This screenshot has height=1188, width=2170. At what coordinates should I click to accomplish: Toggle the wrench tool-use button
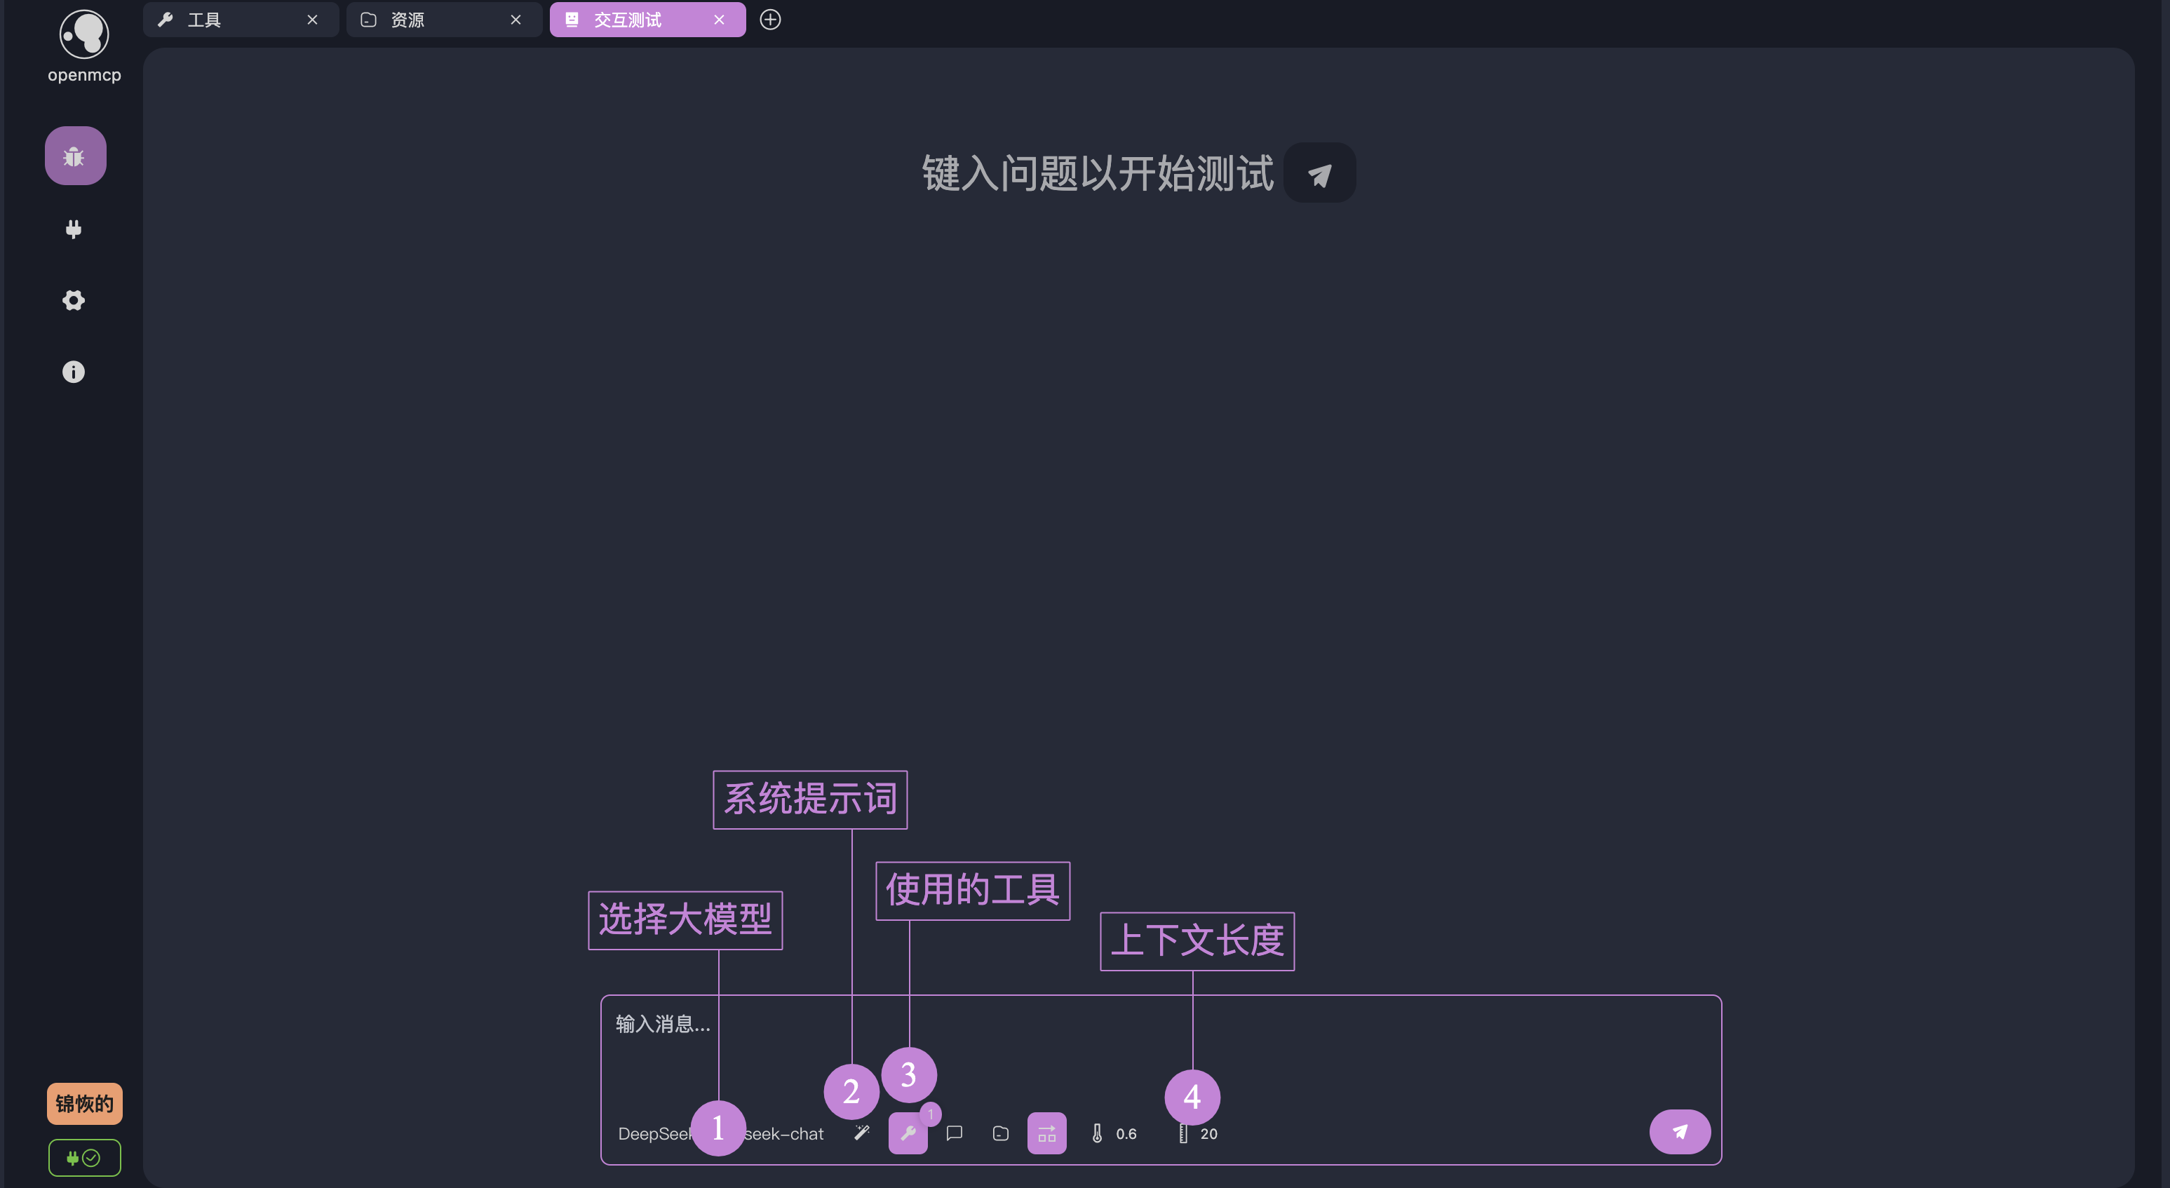pos(908,1133)
